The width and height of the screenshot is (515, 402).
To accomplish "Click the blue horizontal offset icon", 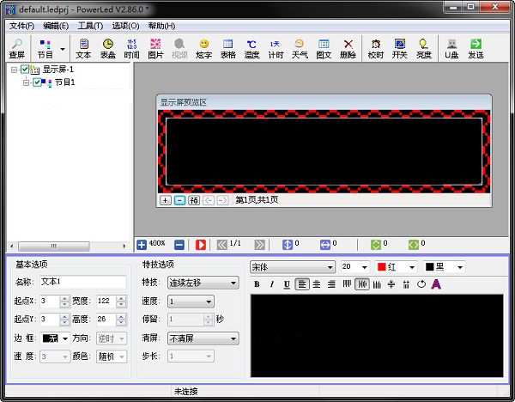I will point(325,245).
